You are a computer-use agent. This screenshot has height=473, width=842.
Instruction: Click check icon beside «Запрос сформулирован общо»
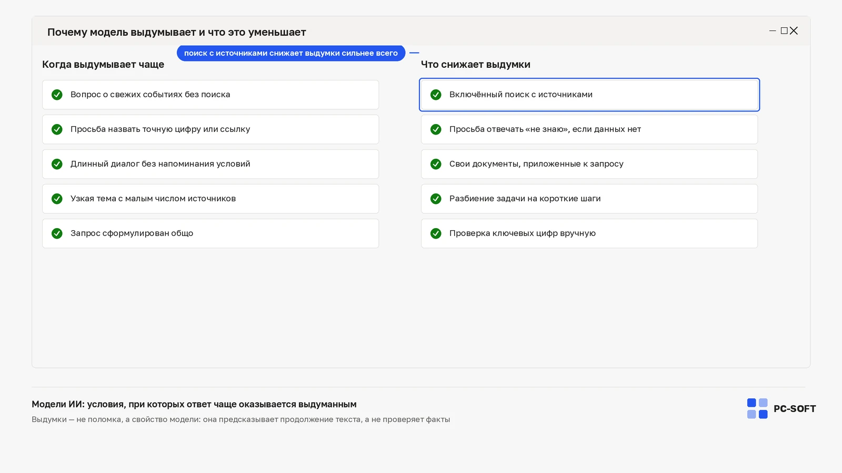click(57, 233)
